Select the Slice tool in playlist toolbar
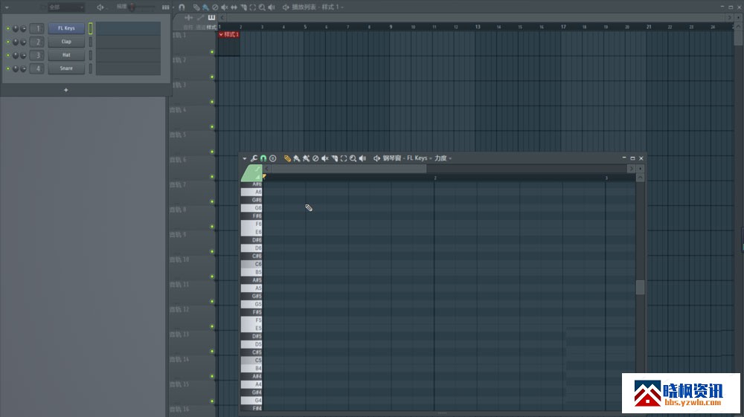Screen dimensions: 744x417 [243, 7]
